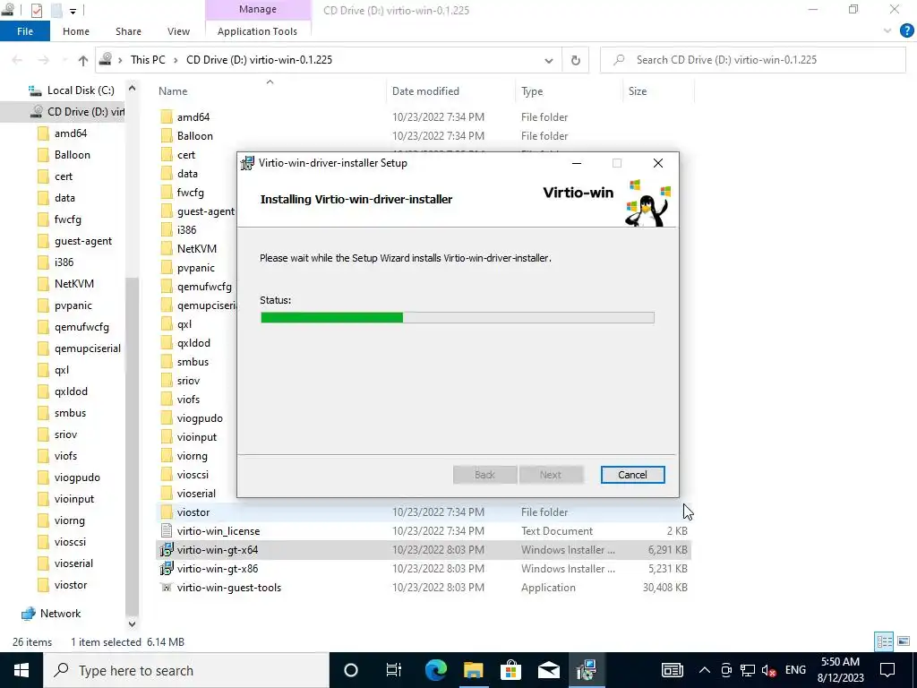Select This PC in the address breadcrumb

click(148, 60)
